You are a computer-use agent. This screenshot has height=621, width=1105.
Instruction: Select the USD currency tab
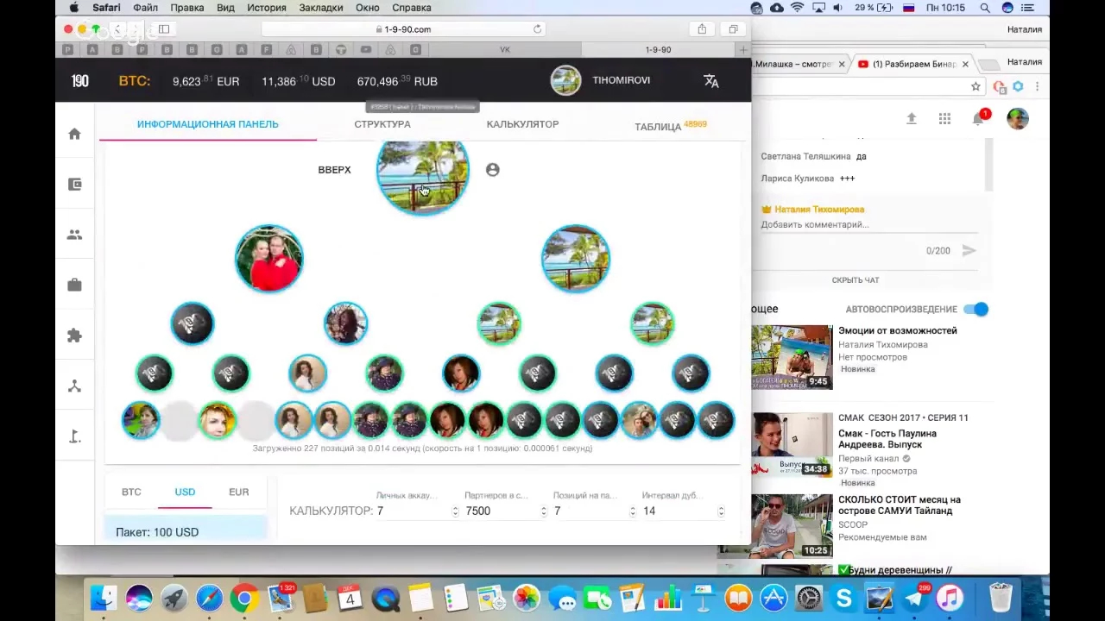click(x=185, y=492)
